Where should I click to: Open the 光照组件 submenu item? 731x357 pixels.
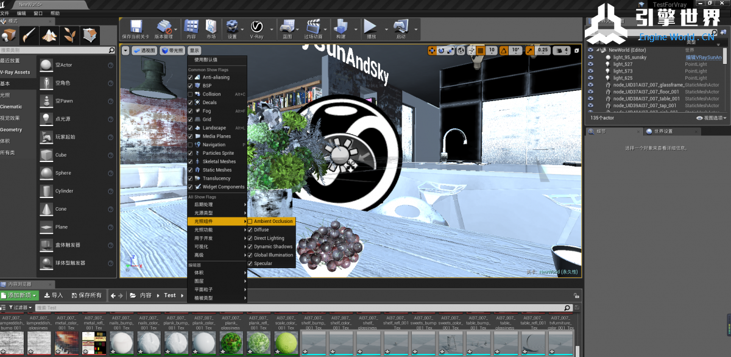click(217, 221)
